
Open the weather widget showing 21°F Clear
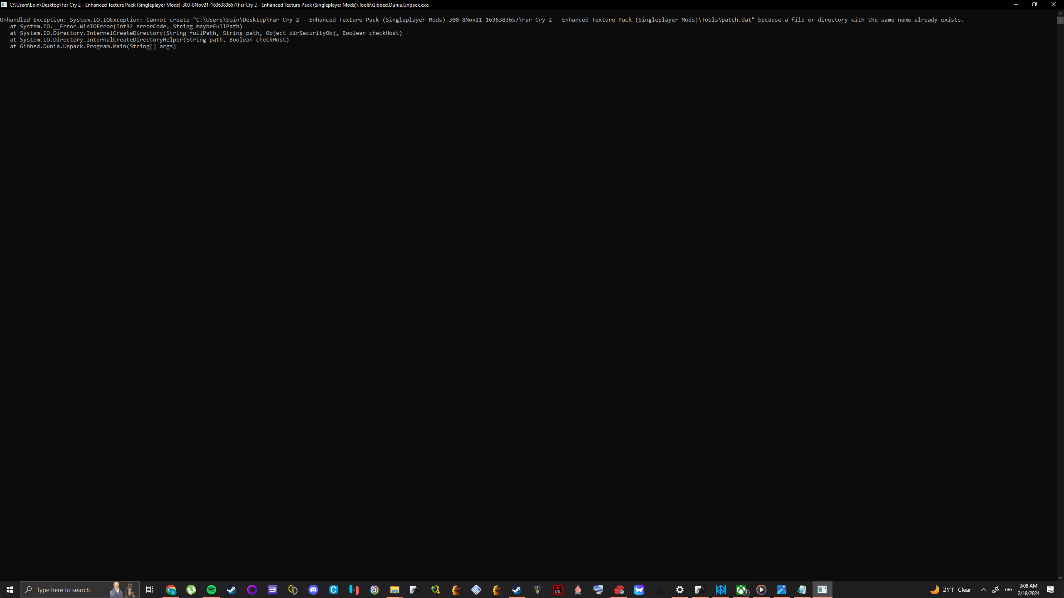951,590
